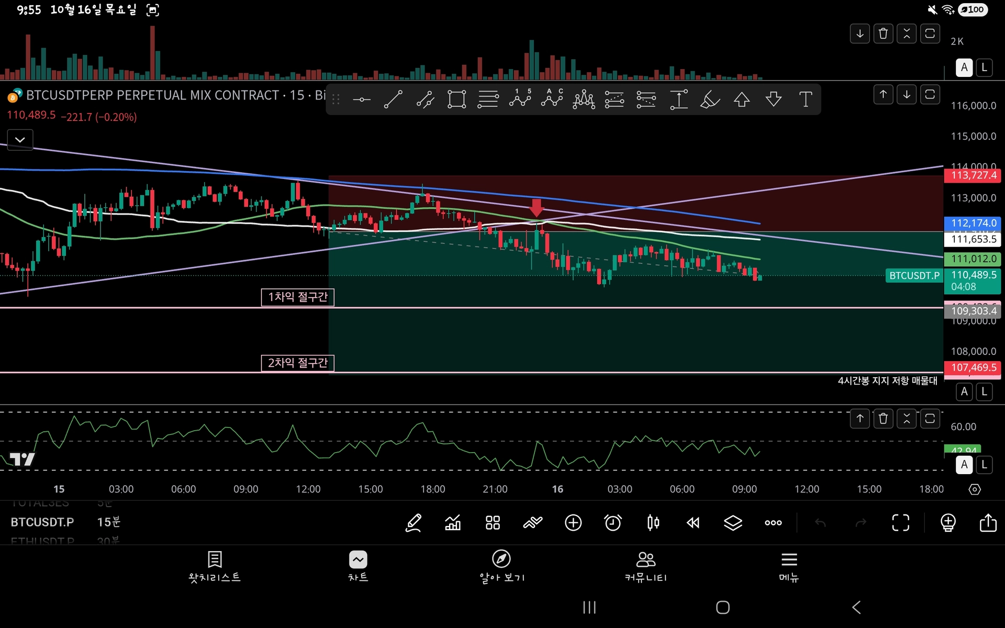This screenshot has width=1005, height=628.
Task: Tap the BTCUSDT.P symbol button
Action: 42,522
